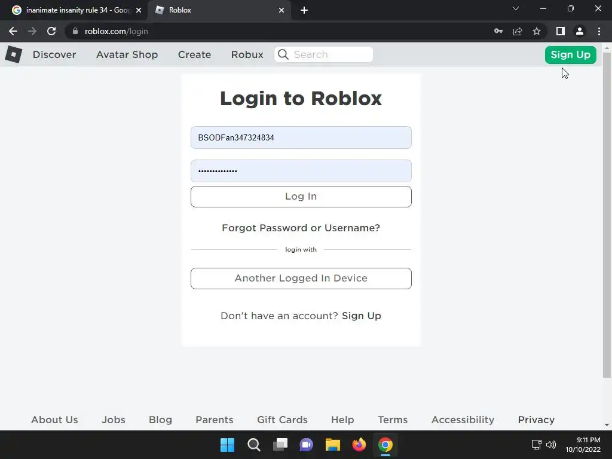The image size is (612, 459).
Task: Click the Roblox search box
Action: point(323,54)
